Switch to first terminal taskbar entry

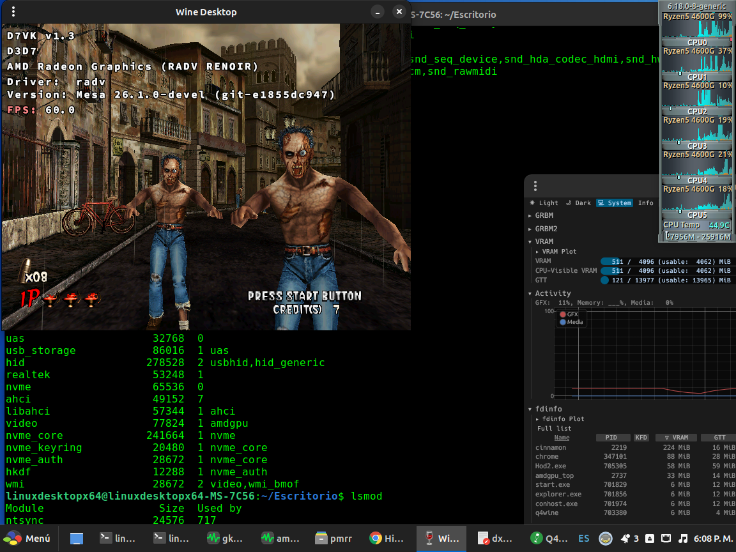tap(118, 539)
